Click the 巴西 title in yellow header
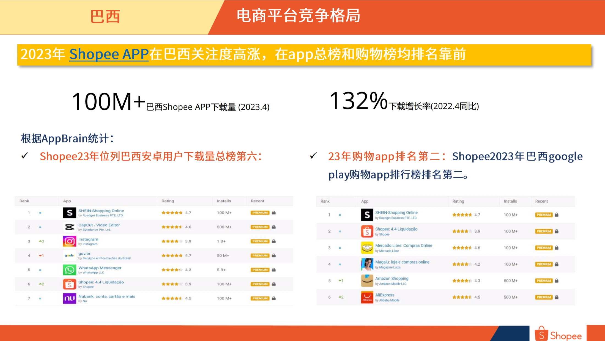 tap(105, 17)
